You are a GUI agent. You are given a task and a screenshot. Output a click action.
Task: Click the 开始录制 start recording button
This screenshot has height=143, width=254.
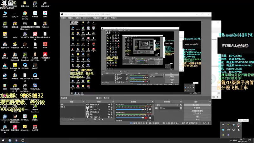click(x=197, y=108)
